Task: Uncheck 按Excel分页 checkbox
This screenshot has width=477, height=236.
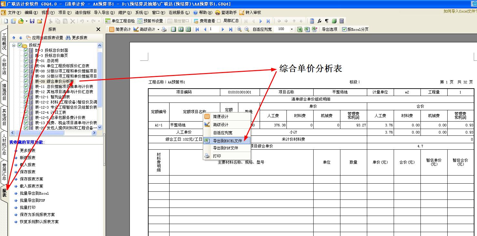Action: [344, 29]
